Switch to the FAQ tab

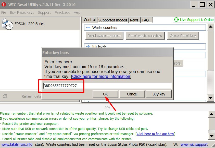[145, 20]
